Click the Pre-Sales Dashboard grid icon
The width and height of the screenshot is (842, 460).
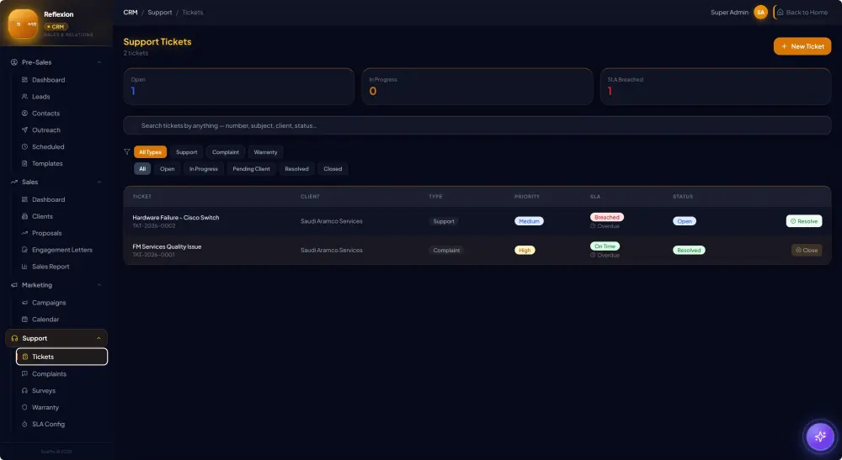(24, 80)
